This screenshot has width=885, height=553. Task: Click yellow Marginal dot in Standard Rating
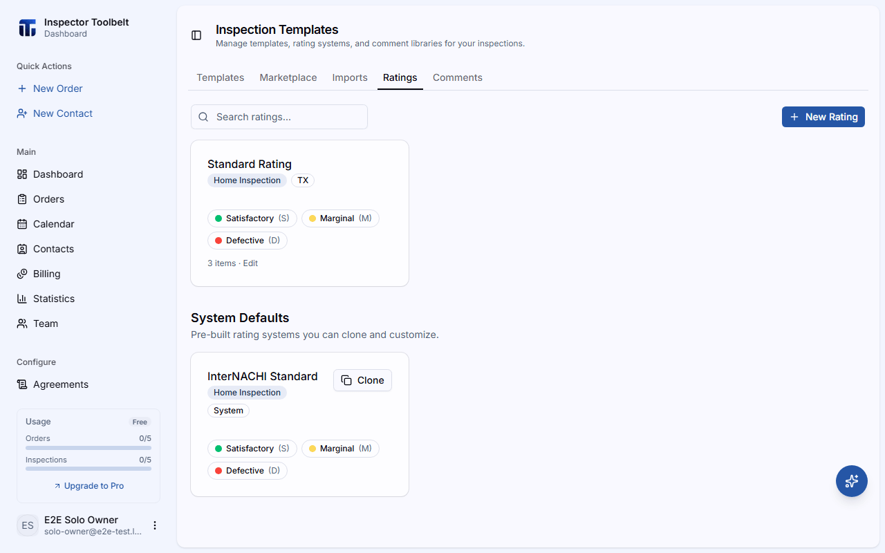[313, 218]
